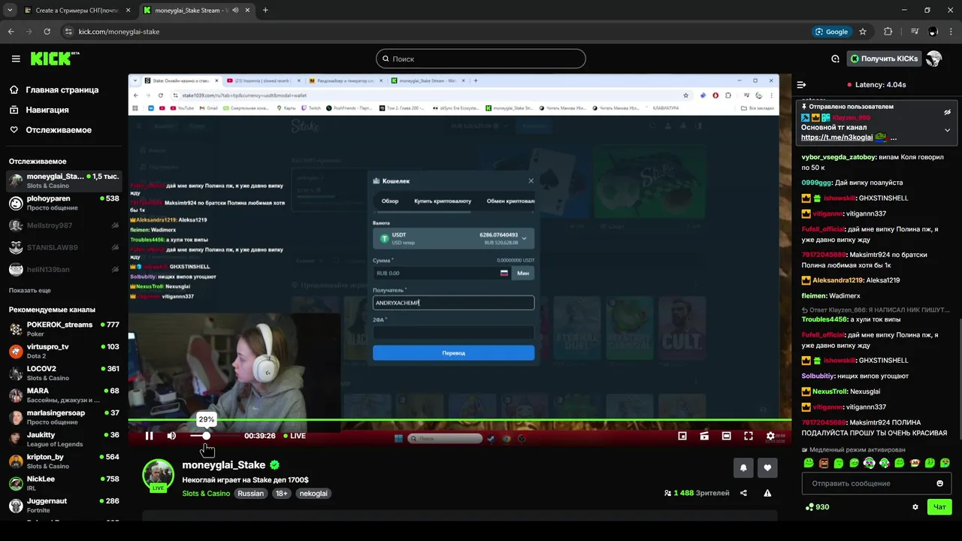Screen dimensions: 962x541
Task: Open LOCOV2 recommended channel
Action: pyautogui.click(x=64, y=373)
